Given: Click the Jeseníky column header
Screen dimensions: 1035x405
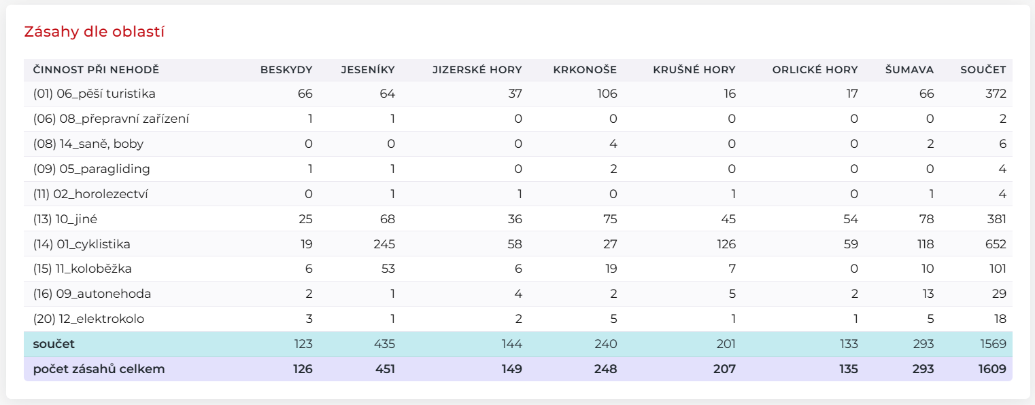Looking at the screenshot, I should (367, 70).
